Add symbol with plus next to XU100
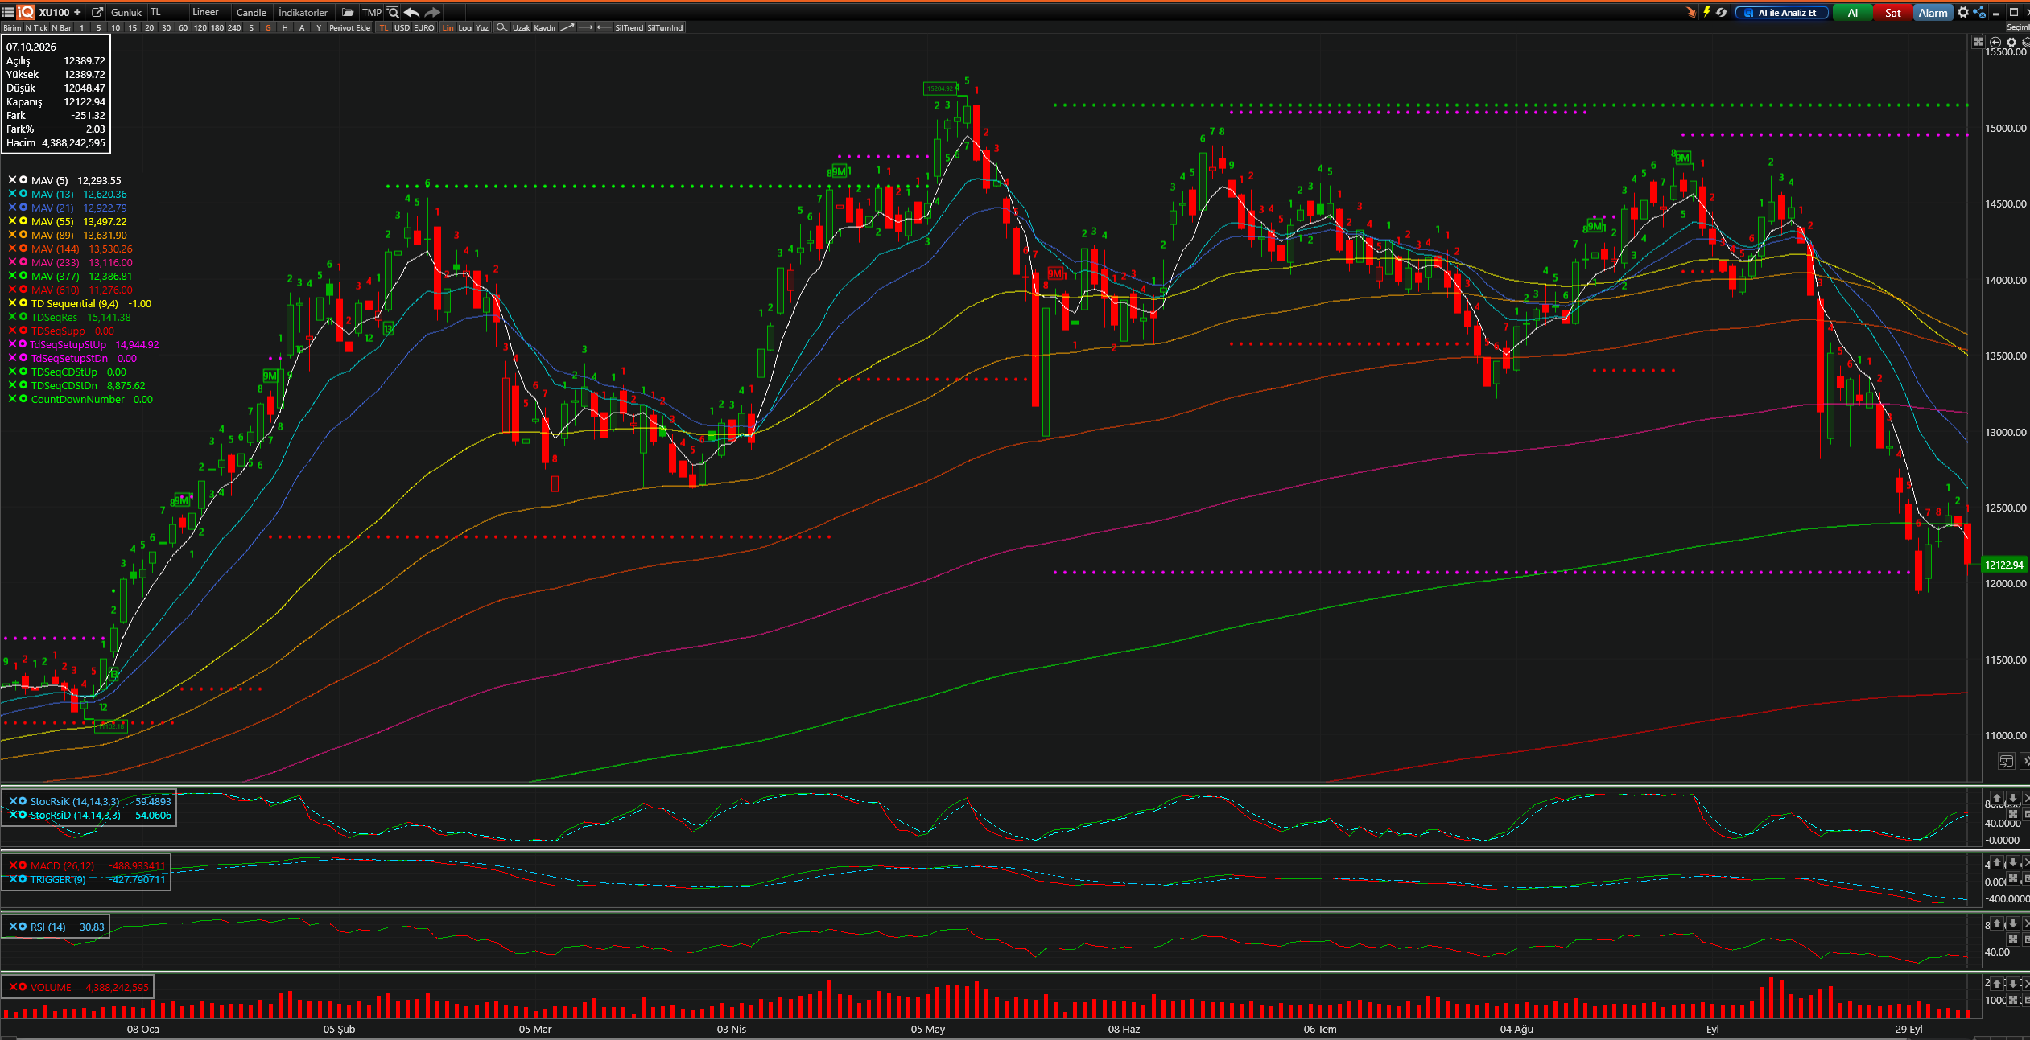The image size is (2030, 1040). (77, 12)
